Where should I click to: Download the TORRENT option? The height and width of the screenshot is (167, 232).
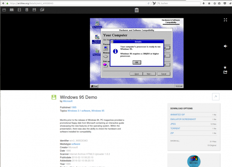click(175, 129)
